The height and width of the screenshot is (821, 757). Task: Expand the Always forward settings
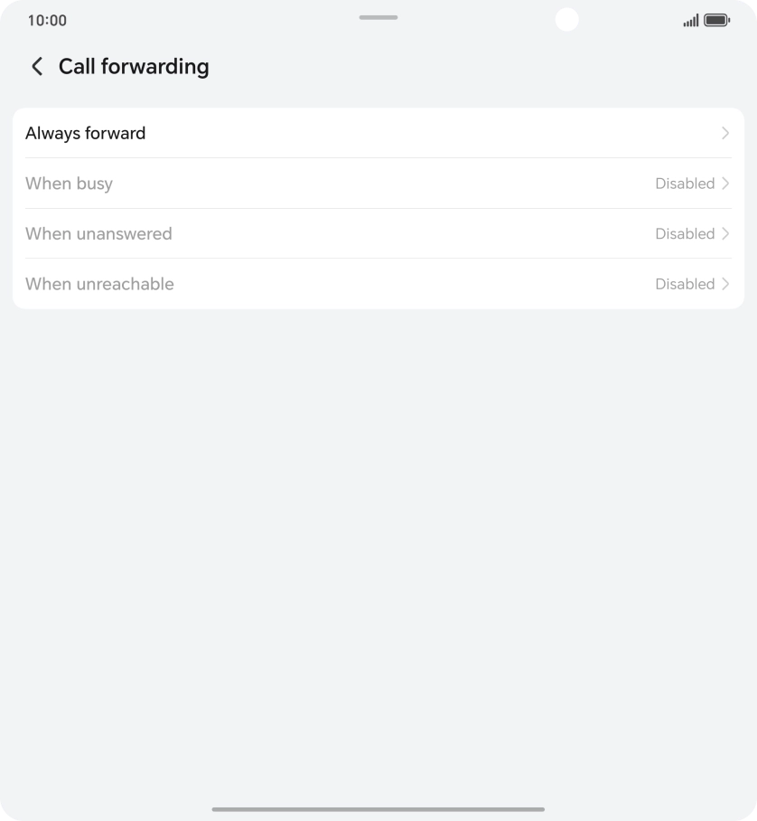[x=378, y=133]
